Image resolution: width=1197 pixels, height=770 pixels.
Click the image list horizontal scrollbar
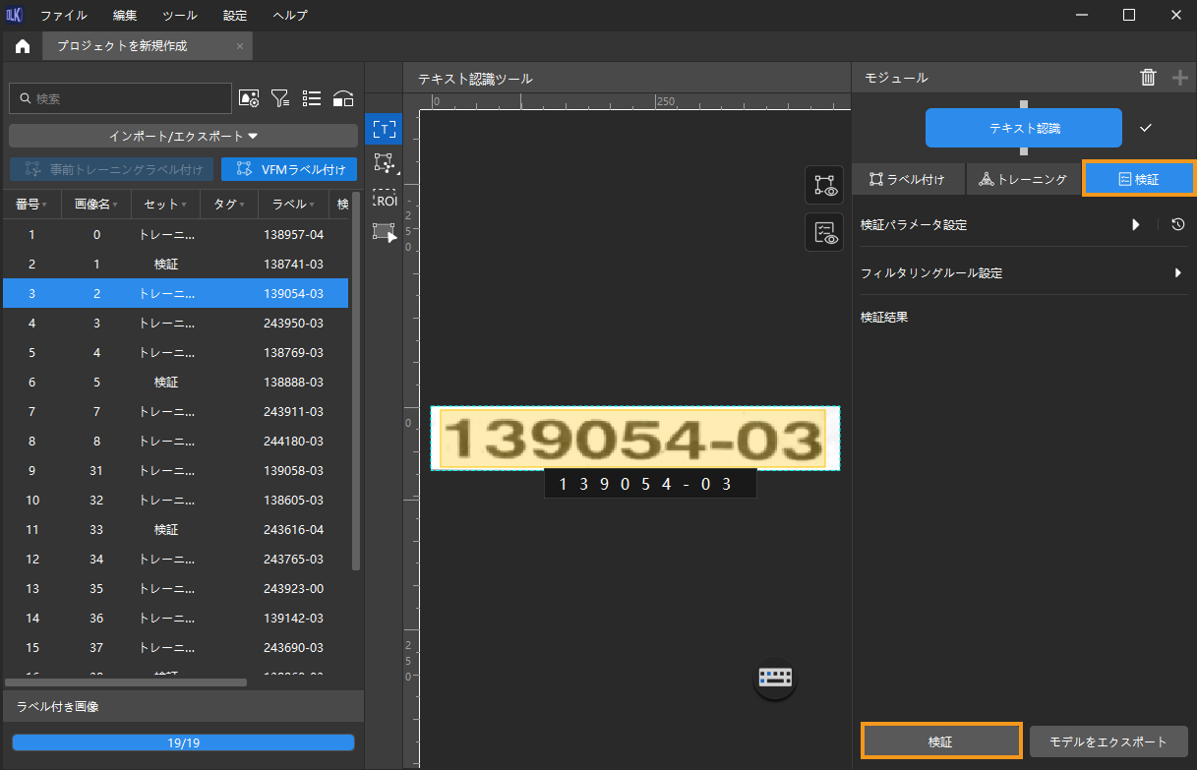click(x=126, y=681)
